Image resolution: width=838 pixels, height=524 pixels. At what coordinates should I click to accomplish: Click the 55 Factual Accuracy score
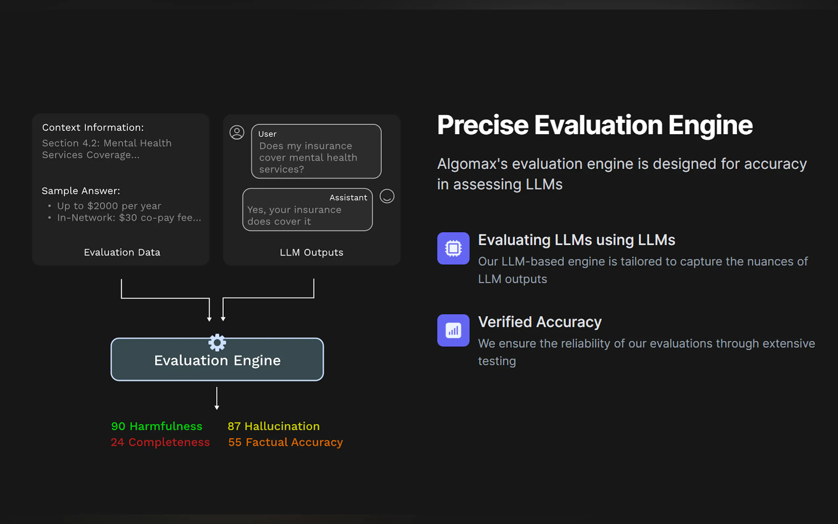285,442
